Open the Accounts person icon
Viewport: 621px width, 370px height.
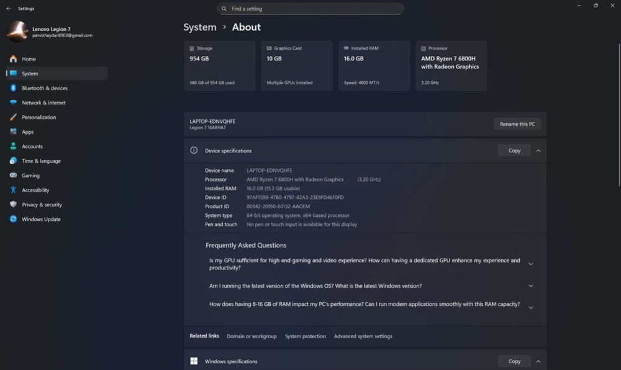(x=13, y=146)
